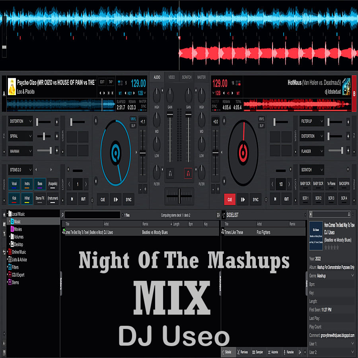
Task: Open the Sampler tab at bottom
Action: 257,352
